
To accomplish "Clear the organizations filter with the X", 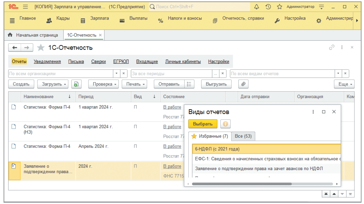I will 124,74.
